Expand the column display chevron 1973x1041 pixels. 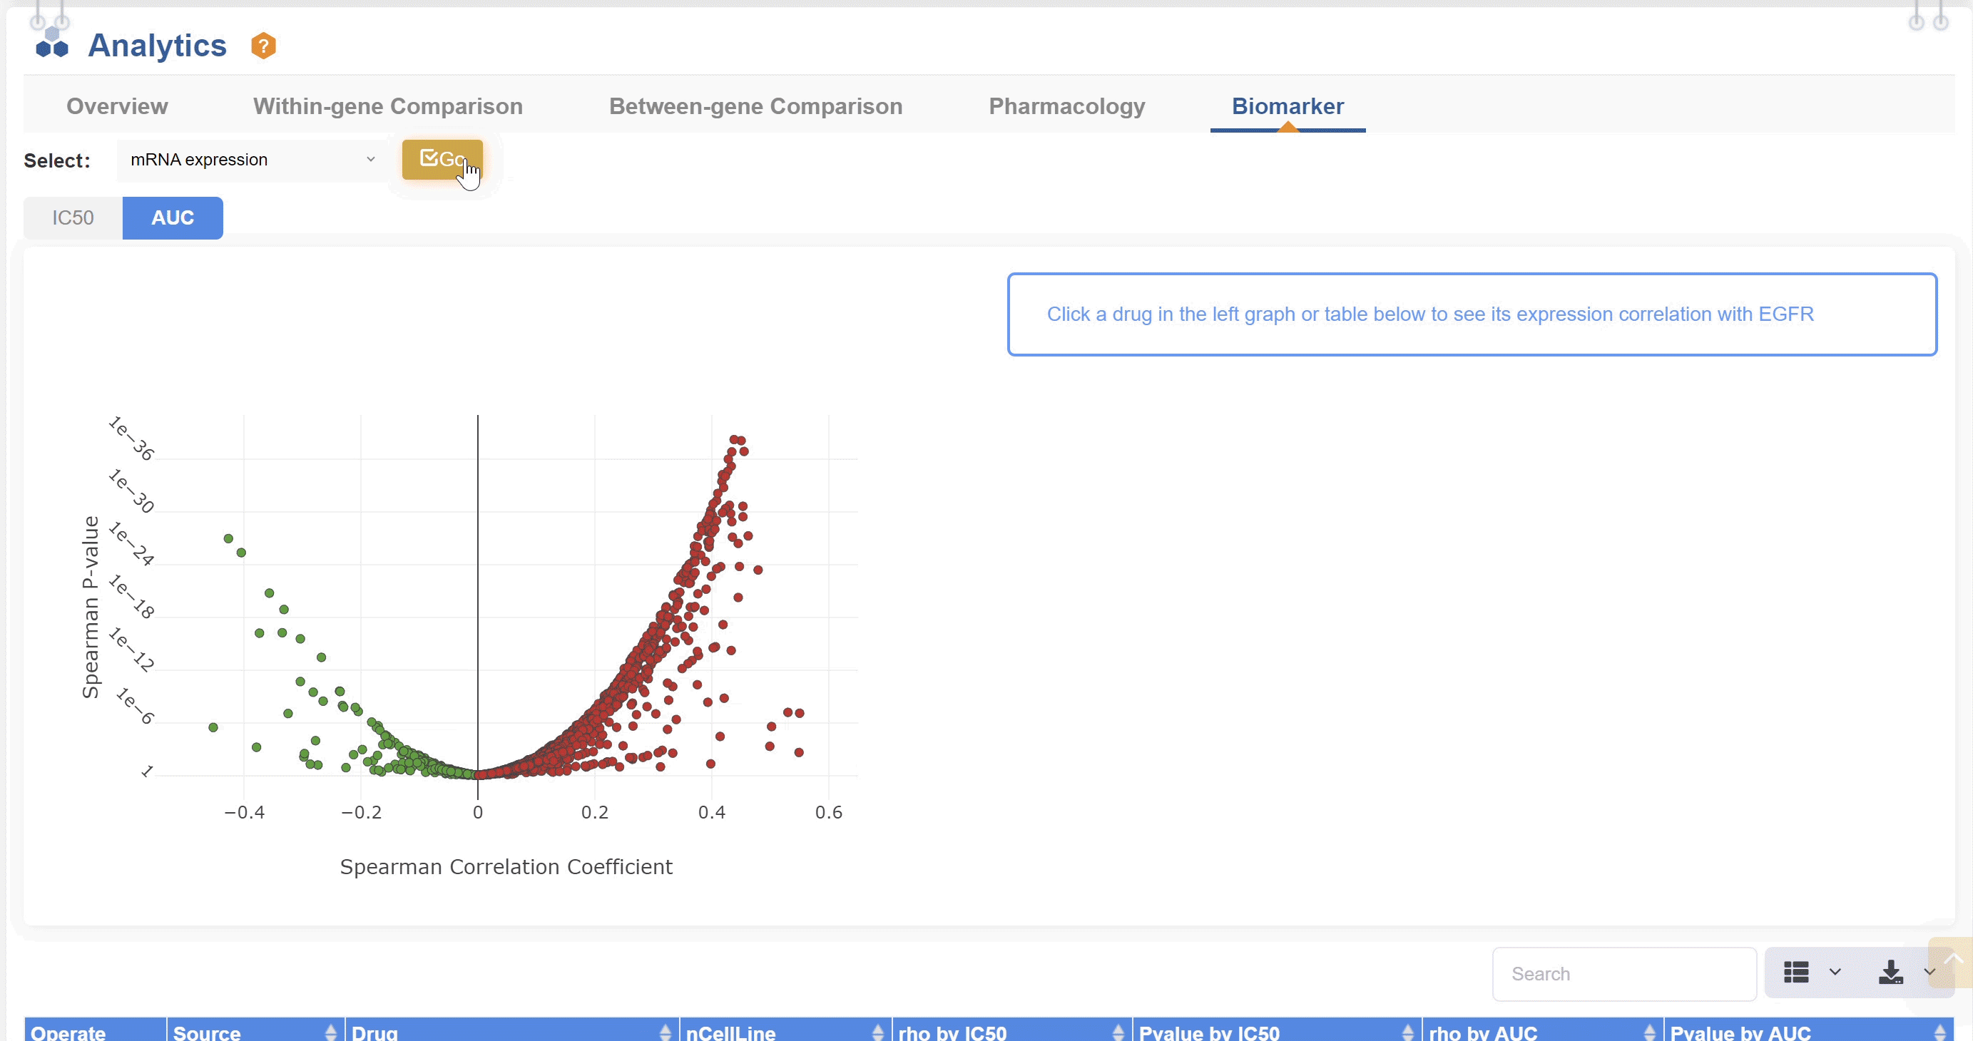(1835, 972)
